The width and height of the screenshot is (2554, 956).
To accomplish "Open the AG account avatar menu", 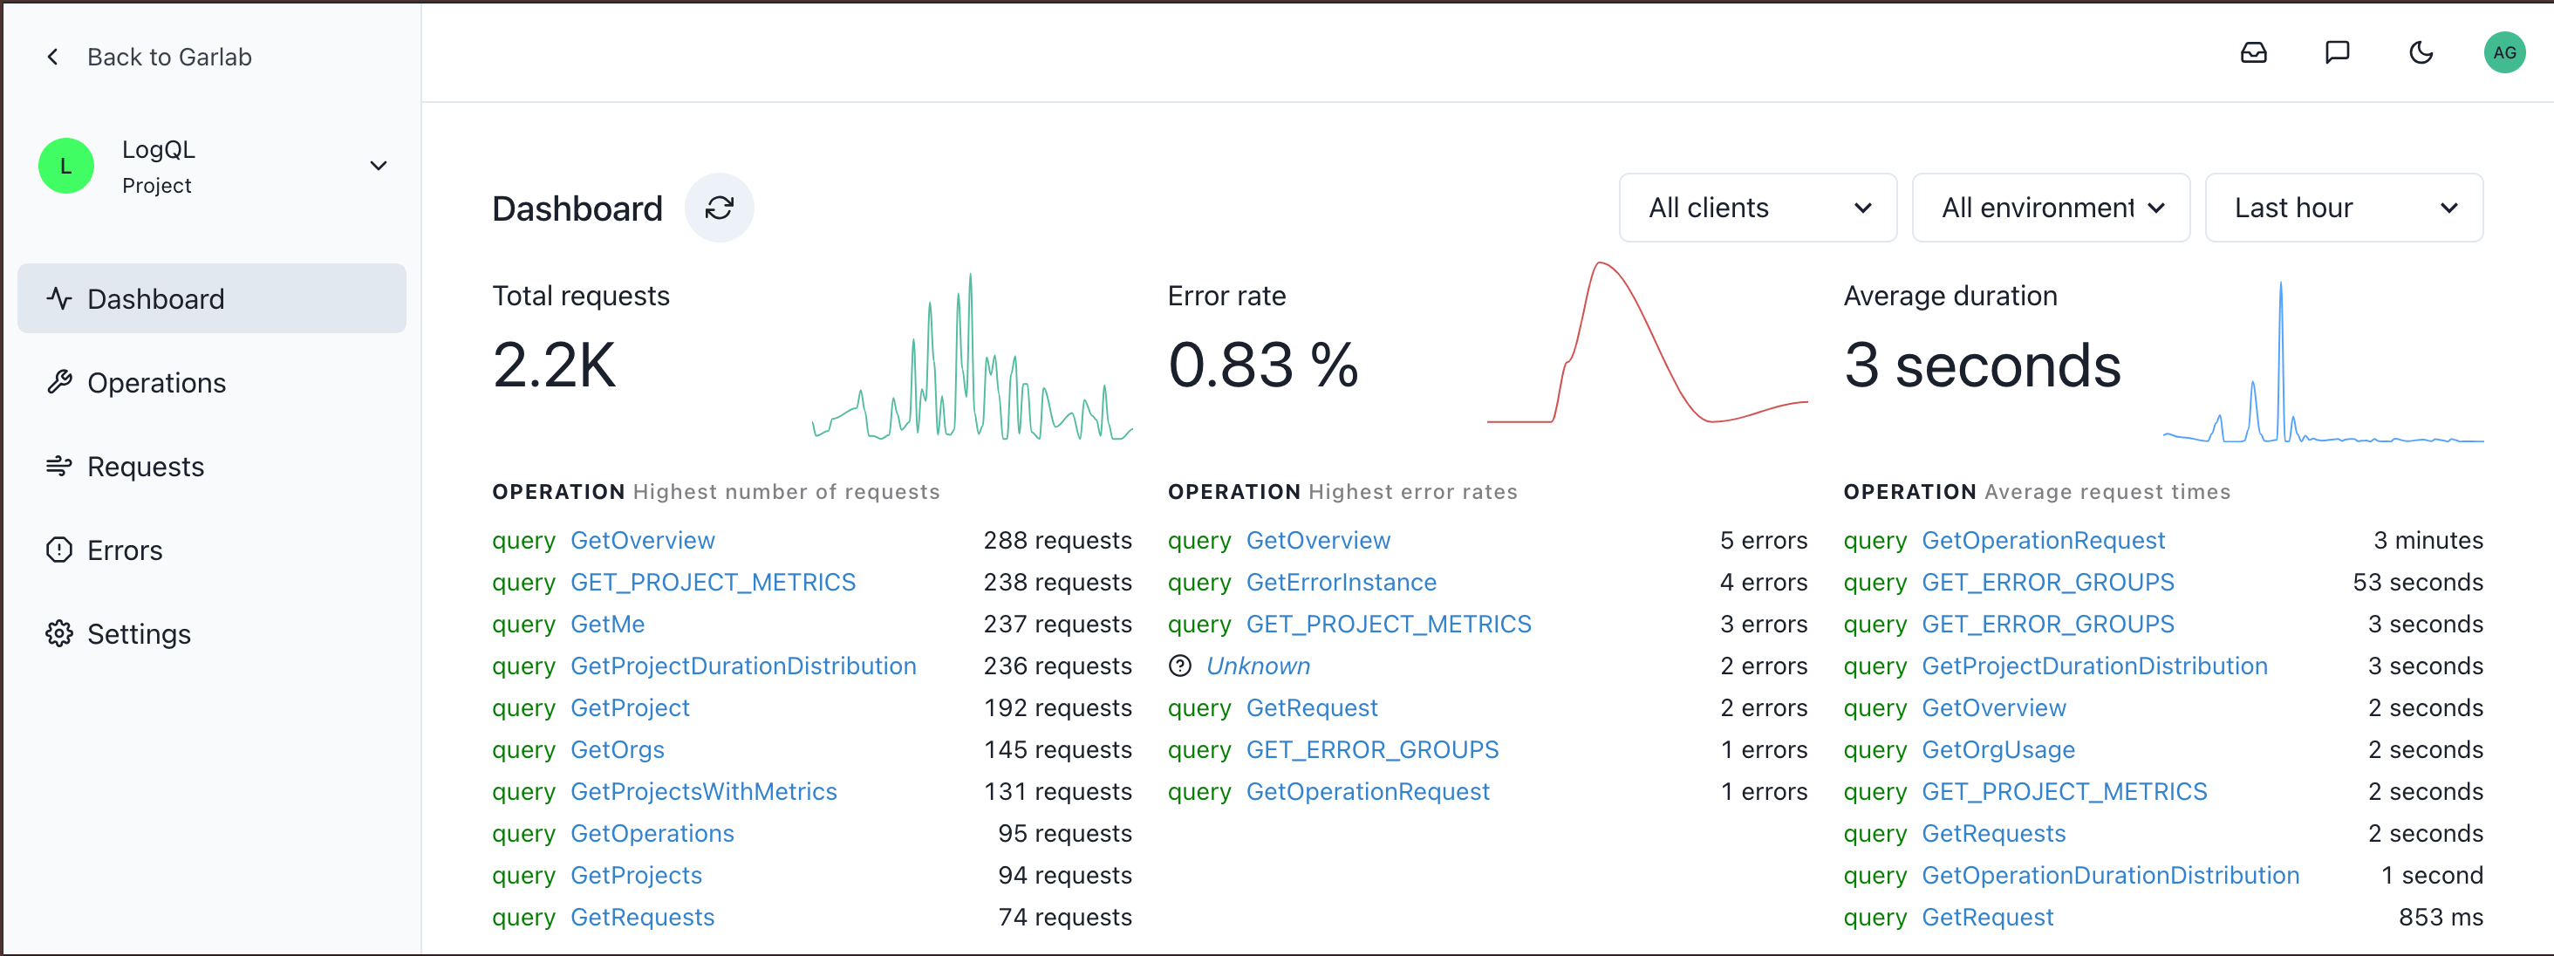I will pyautogui.click(x=2505, y=52).
